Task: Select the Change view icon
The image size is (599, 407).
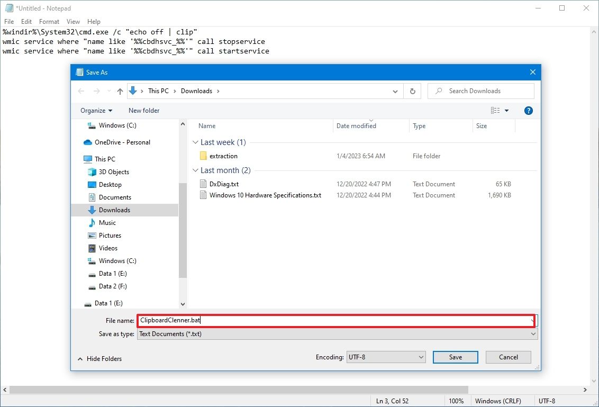Action: pos(496,110)
